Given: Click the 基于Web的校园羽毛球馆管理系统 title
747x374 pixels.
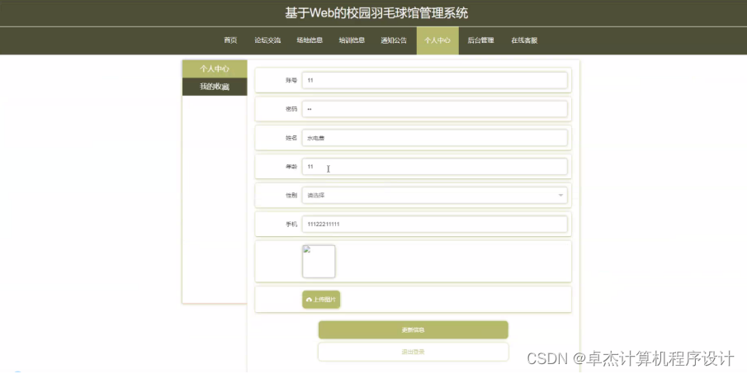Looking at the screenshot, I should [376, 13].
